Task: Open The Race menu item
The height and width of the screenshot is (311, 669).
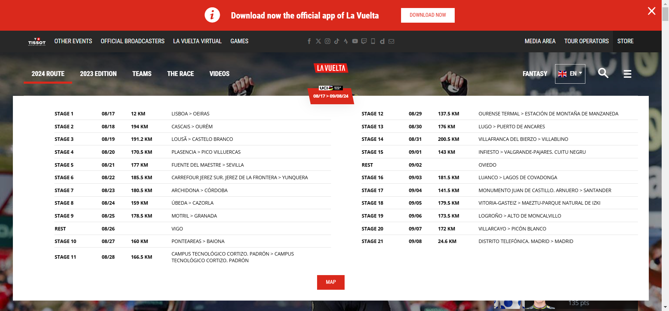Action: (180, 74)
